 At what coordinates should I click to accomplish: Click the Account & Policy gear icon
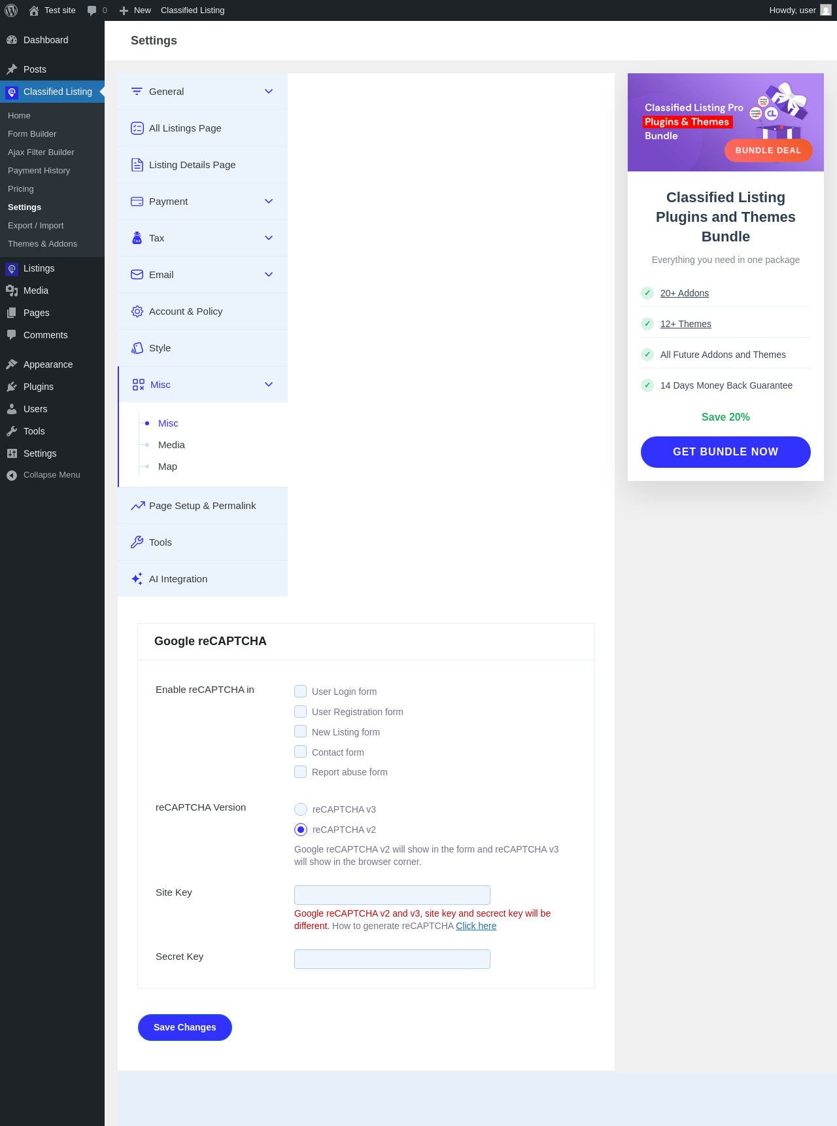click(137, 311)
